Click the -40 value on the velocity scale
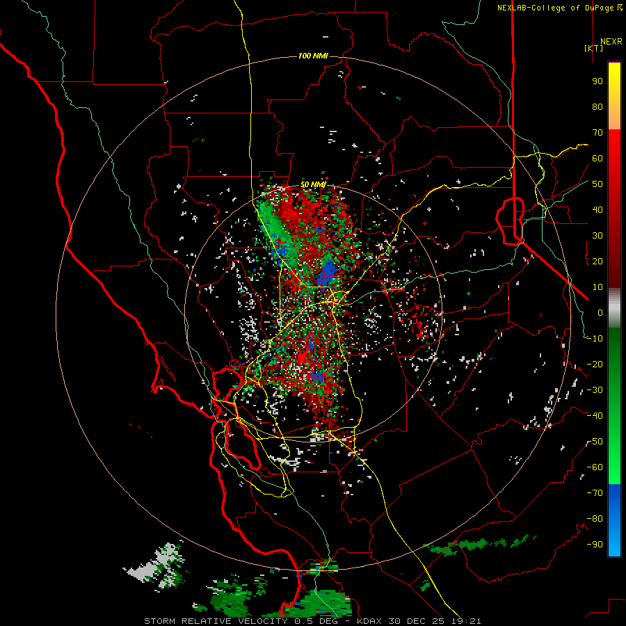The height and width of the screenshot is (626, 626). pos(595,416)
